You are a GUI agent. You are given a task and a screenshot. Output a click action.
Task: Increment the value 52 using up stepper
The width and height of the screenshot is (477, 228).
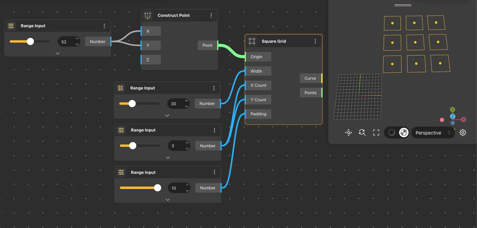[x=77, y=39]
